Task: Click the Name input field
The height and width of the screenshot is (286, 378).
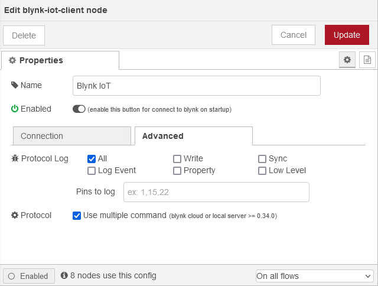Action: click(197, 86)
